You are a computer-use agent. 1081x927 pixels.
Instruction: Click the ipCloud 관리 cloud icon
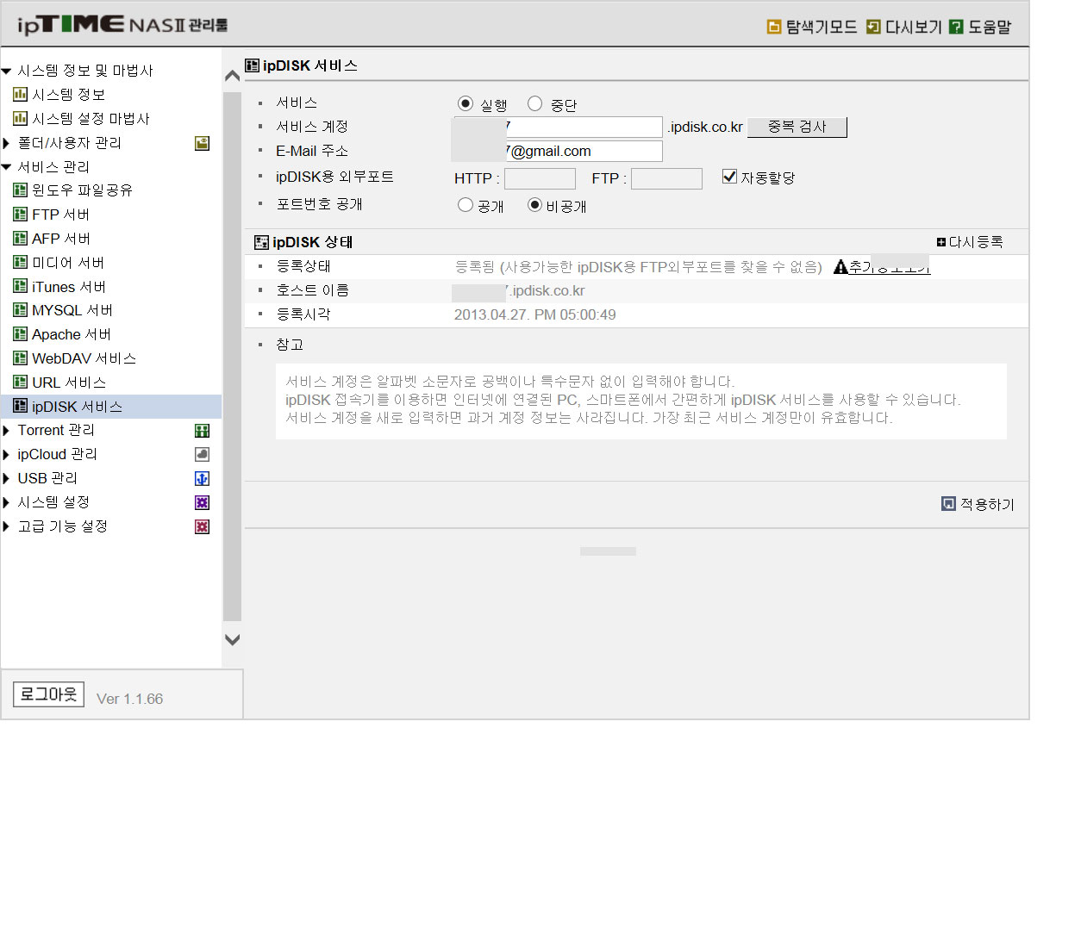[202, 455]
